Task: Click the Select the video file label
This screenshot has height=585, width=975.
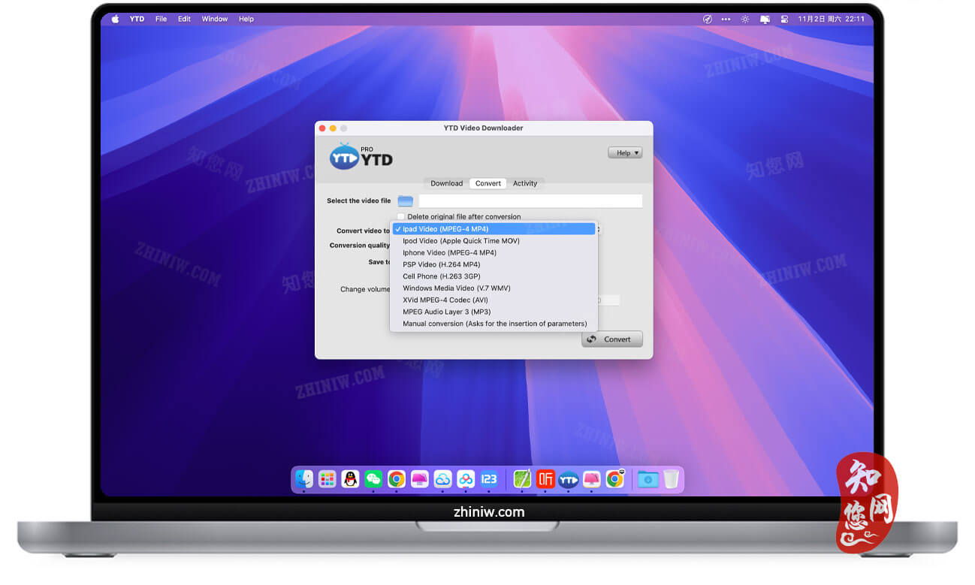Action: pos(358,201)
